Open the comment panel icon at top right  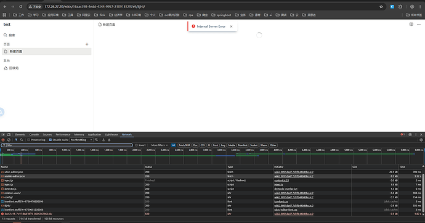tap(411, 25)
